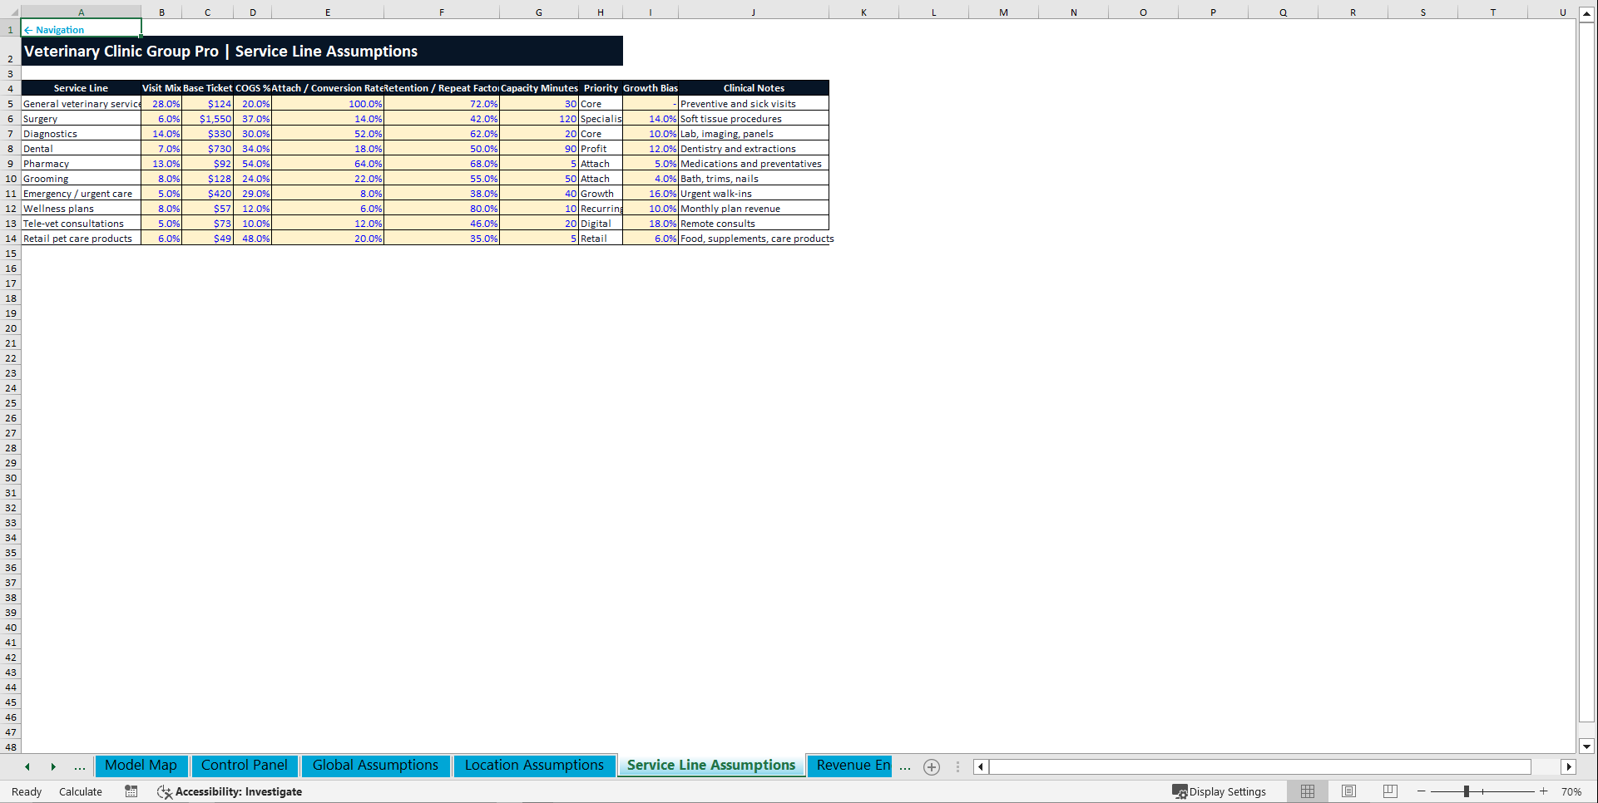Select column J header

[754, 12]
